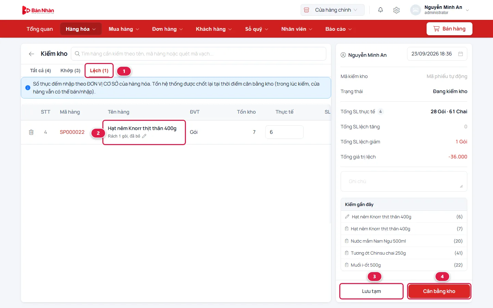Focus the product search field
493x308 pixels.
[199, 54]
